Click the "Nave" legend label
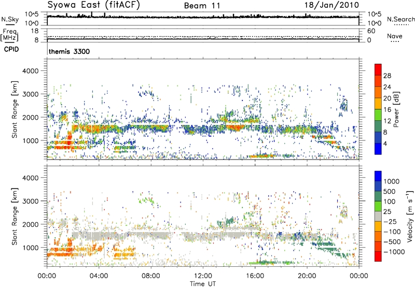This screenshot has width=415, height=287. pyautogui.click(x=395, y=36)
